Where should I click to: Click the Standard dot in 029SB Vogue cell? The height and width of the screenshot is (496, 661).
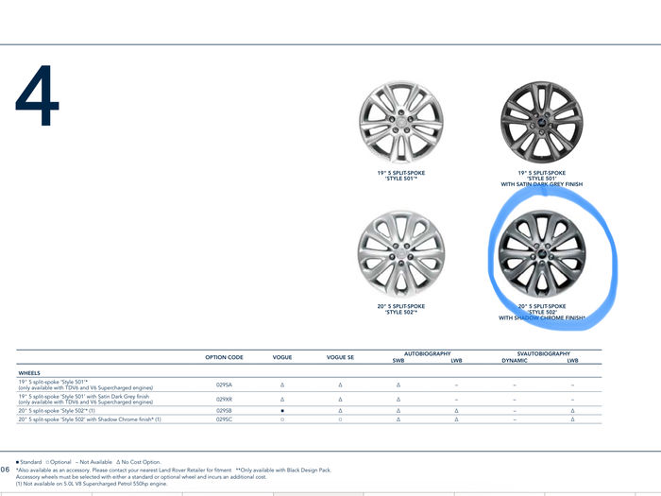282,410
